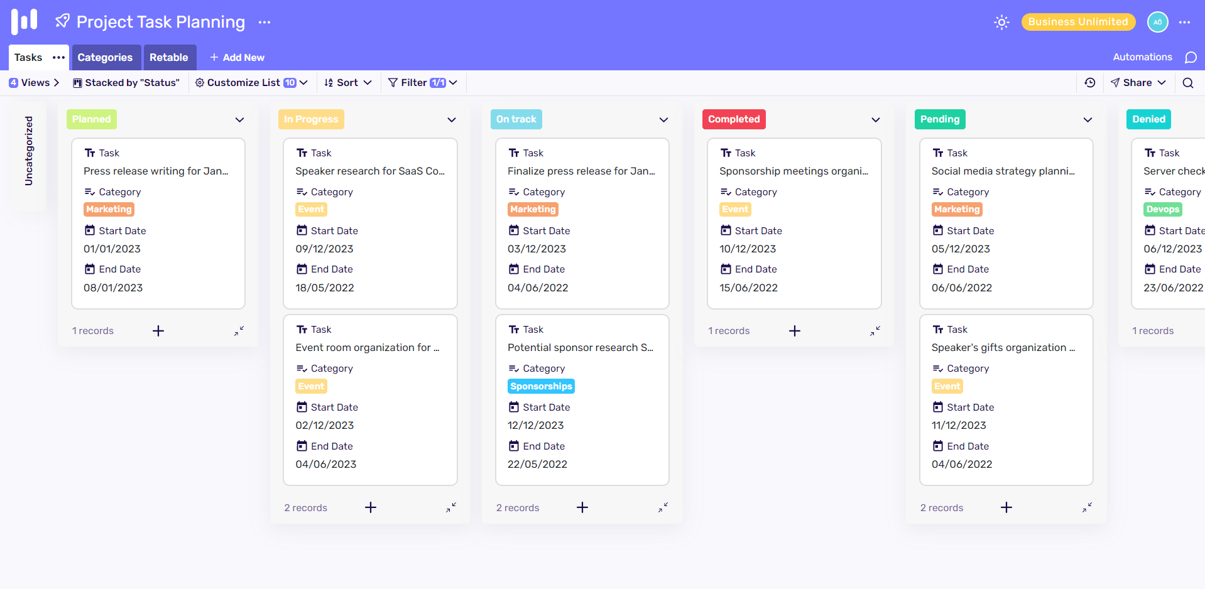Add a record to the Planned column
Screen dimensions: 1205x589
[x=158, y=331]
